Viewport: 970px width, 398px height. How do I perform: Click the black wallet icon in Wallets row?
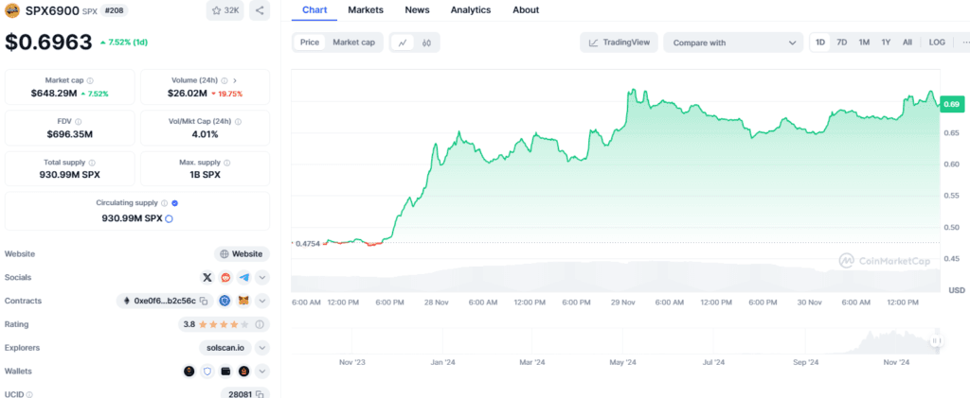coord(225,372)
